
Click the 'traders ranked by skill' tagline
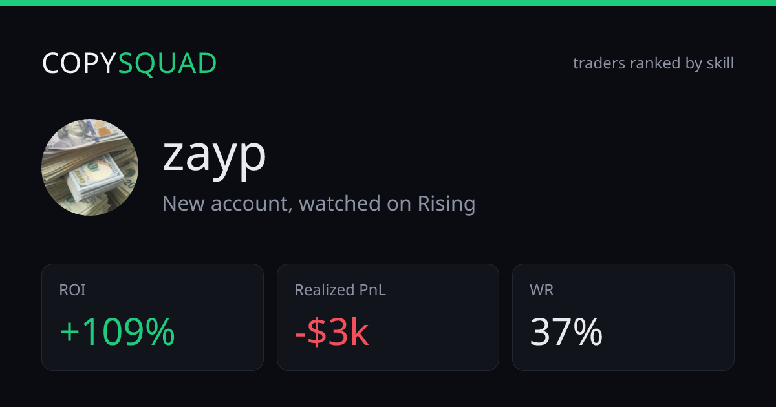pos(653,63)
